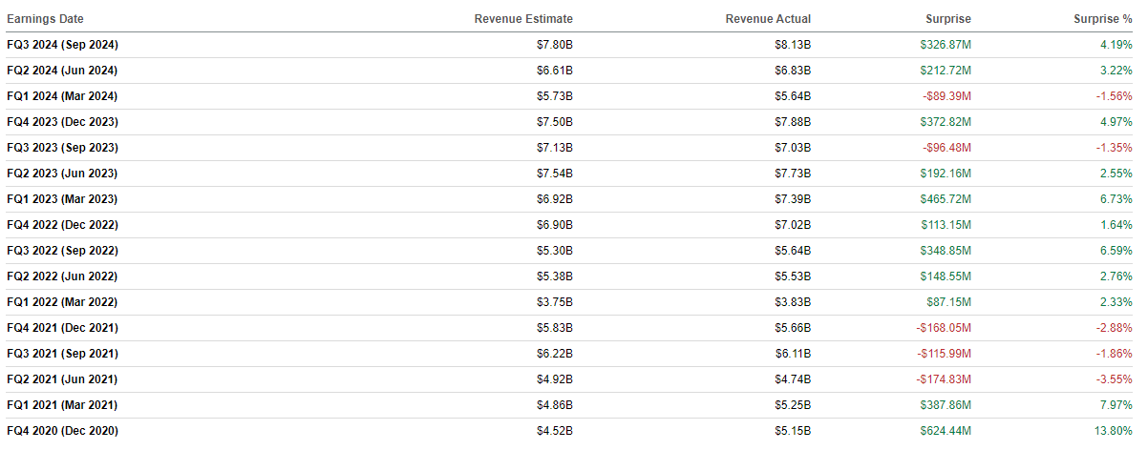Select the FQ1 2023 (Mar 2023) row label
This screenshot has height=450, width=1148.
pyautogui.click(x=62, y=199)
